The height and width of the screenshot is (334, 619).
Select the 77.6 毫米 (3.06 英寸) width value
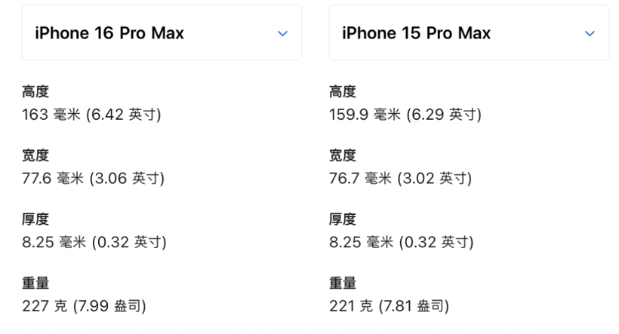coord(93,179)
